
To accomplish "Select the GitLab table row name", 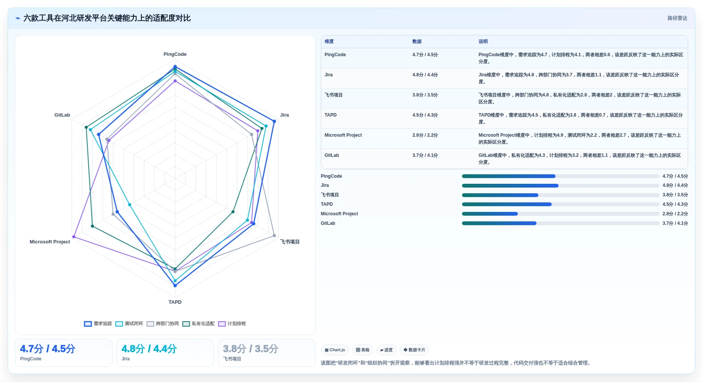I will tap(332, 155).
